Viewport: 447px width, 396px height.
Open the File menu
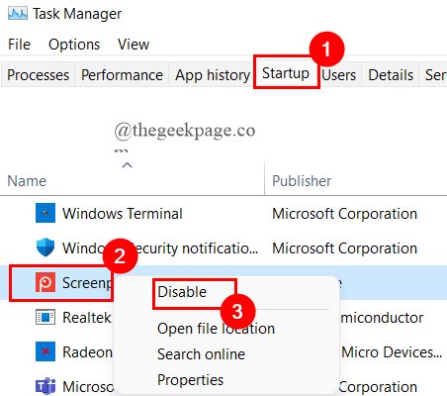[x=19, y=45]
